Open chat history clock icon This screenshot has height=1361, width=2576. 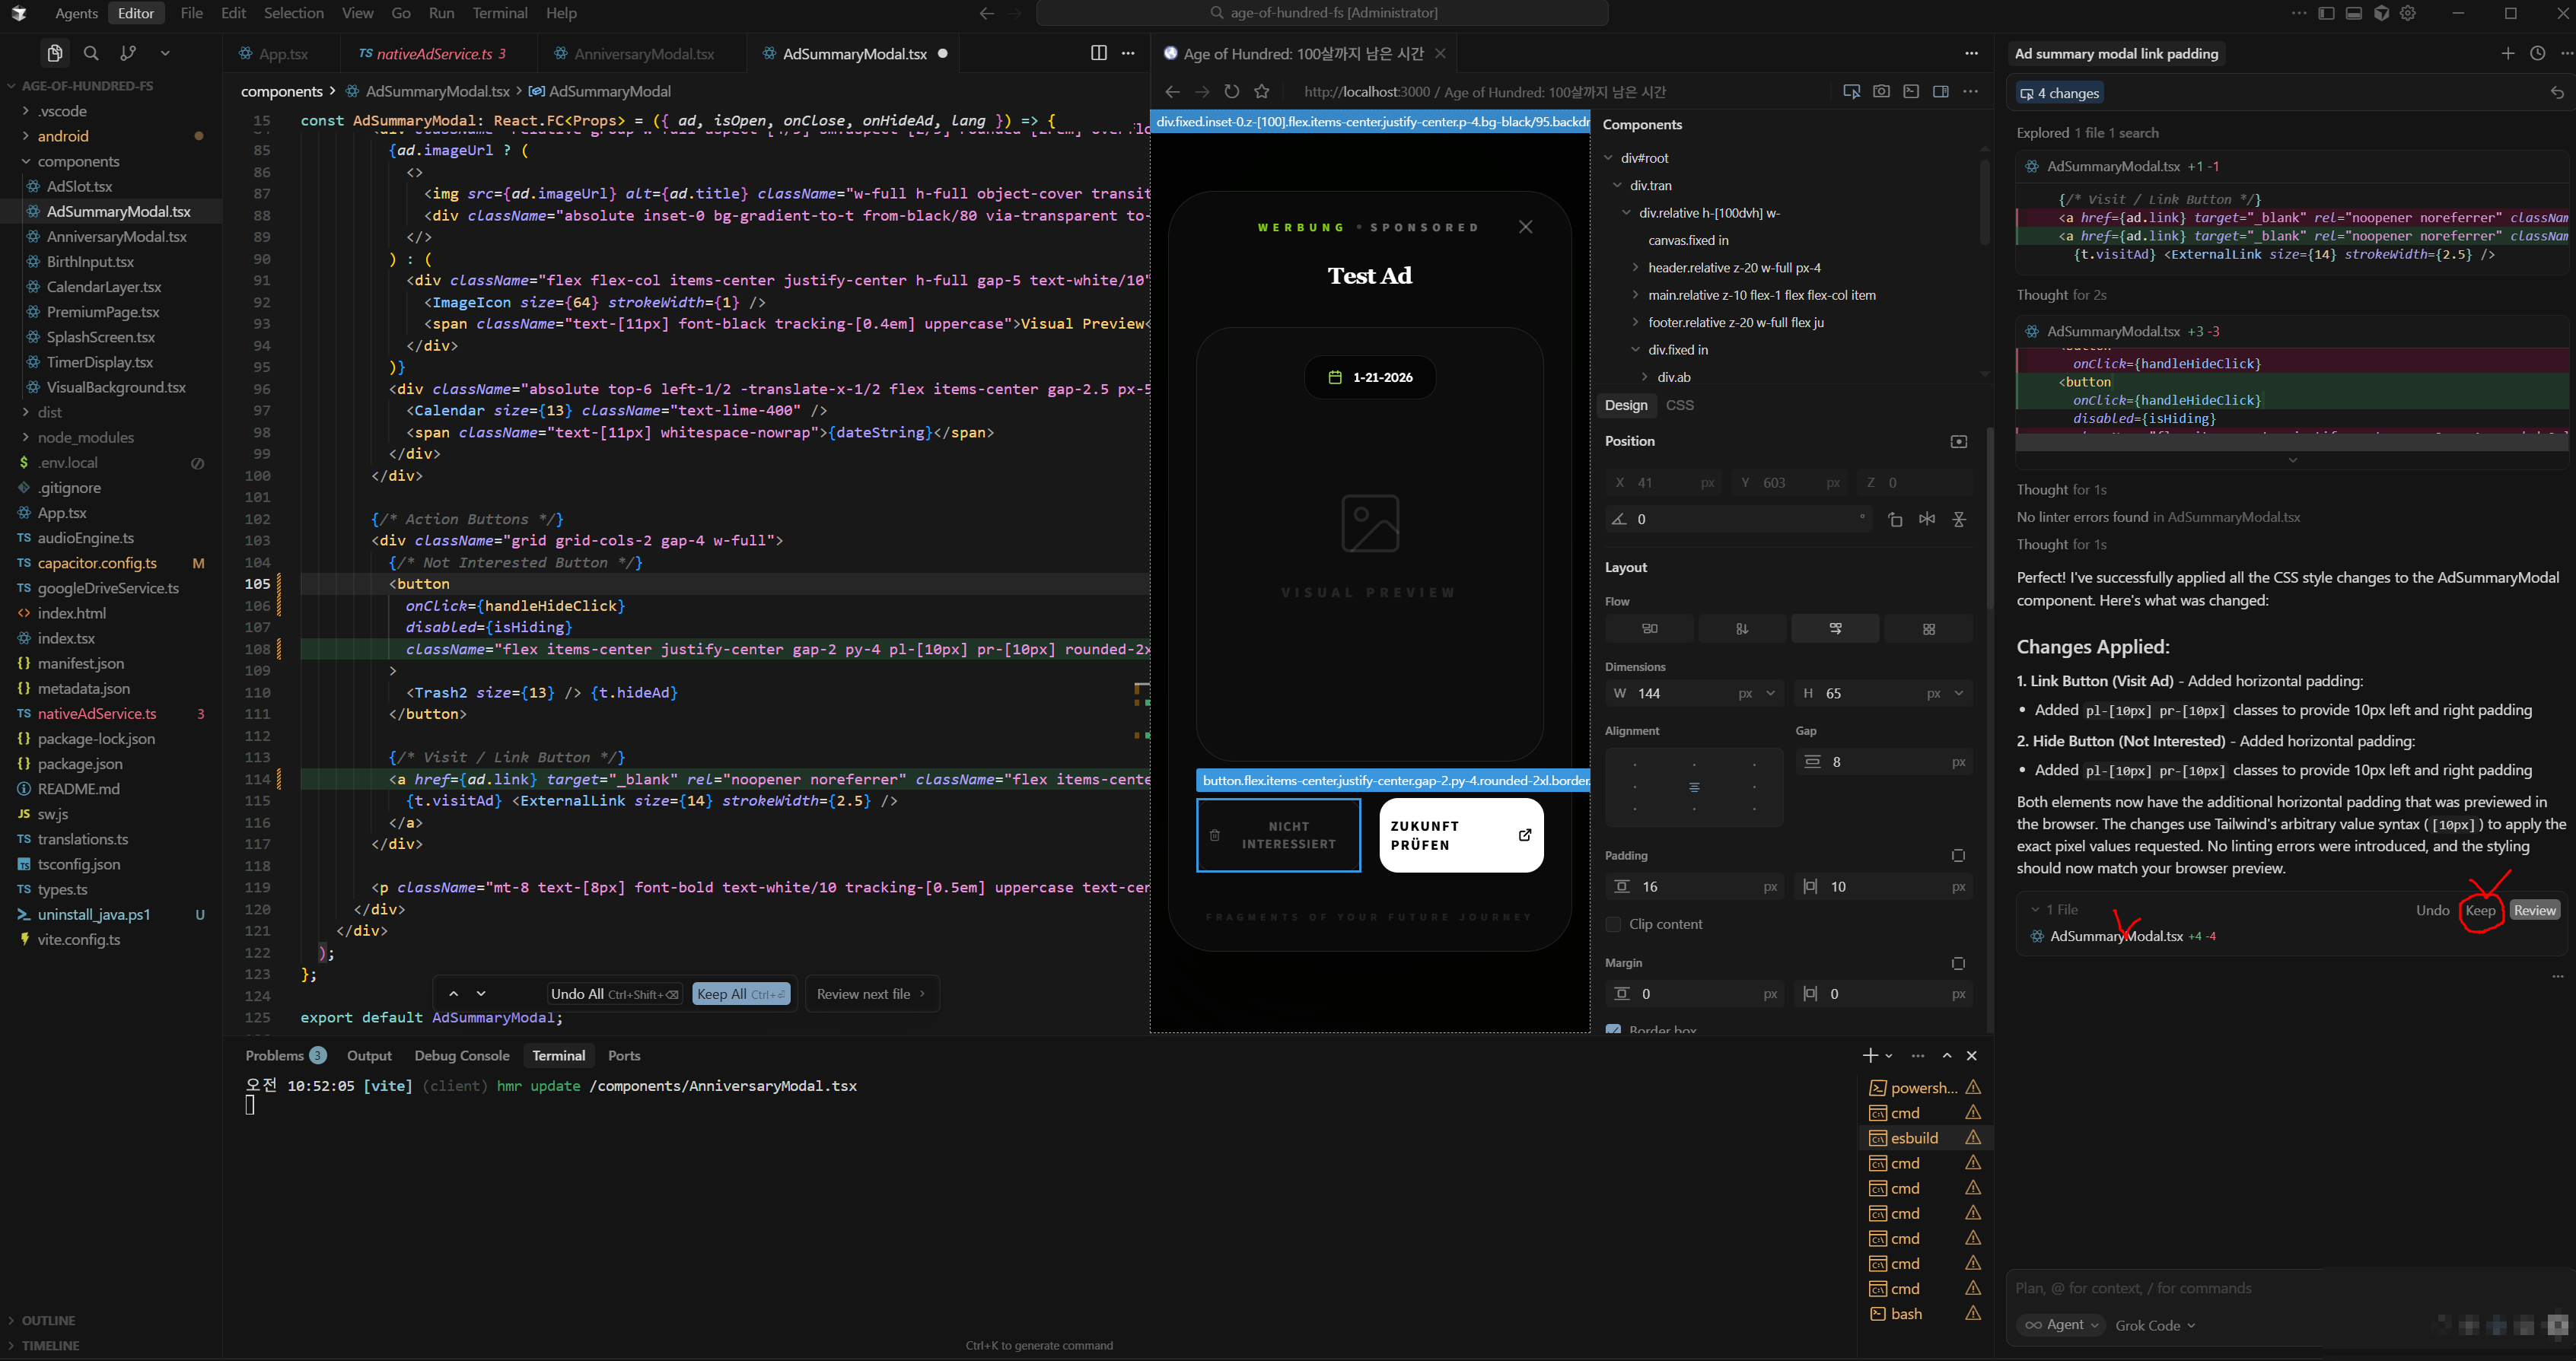point(2537,53)
